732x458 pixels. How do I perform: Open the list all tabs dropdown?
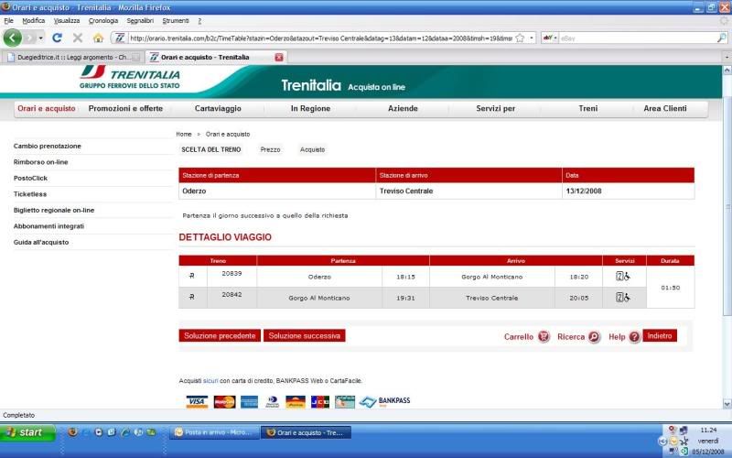pyautogui.click(x=727, y=57)
